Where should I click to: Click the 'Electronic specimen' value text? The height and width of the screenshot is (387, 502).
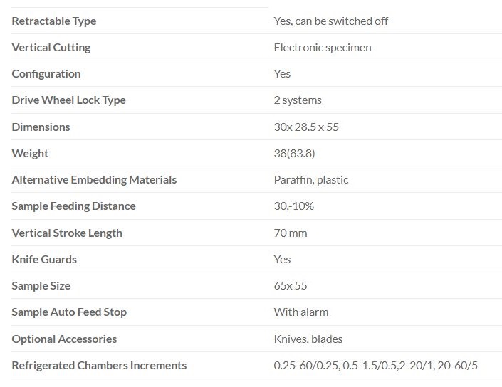tap(323, 47)
